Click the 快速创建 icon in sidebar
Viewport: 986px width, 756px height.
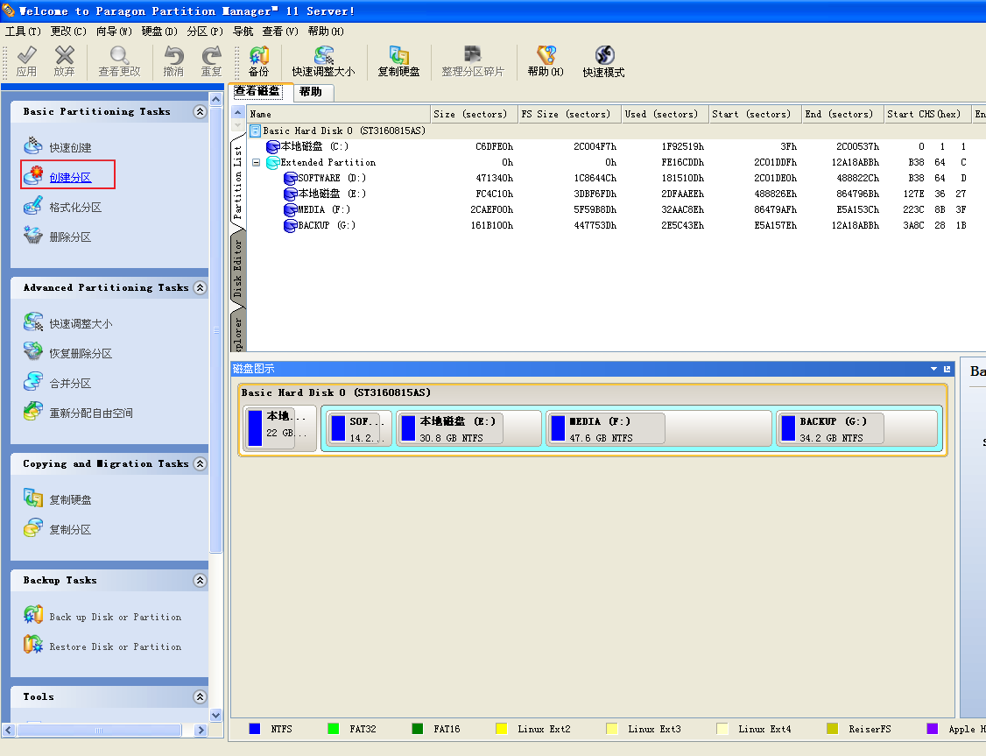point(33,147)
